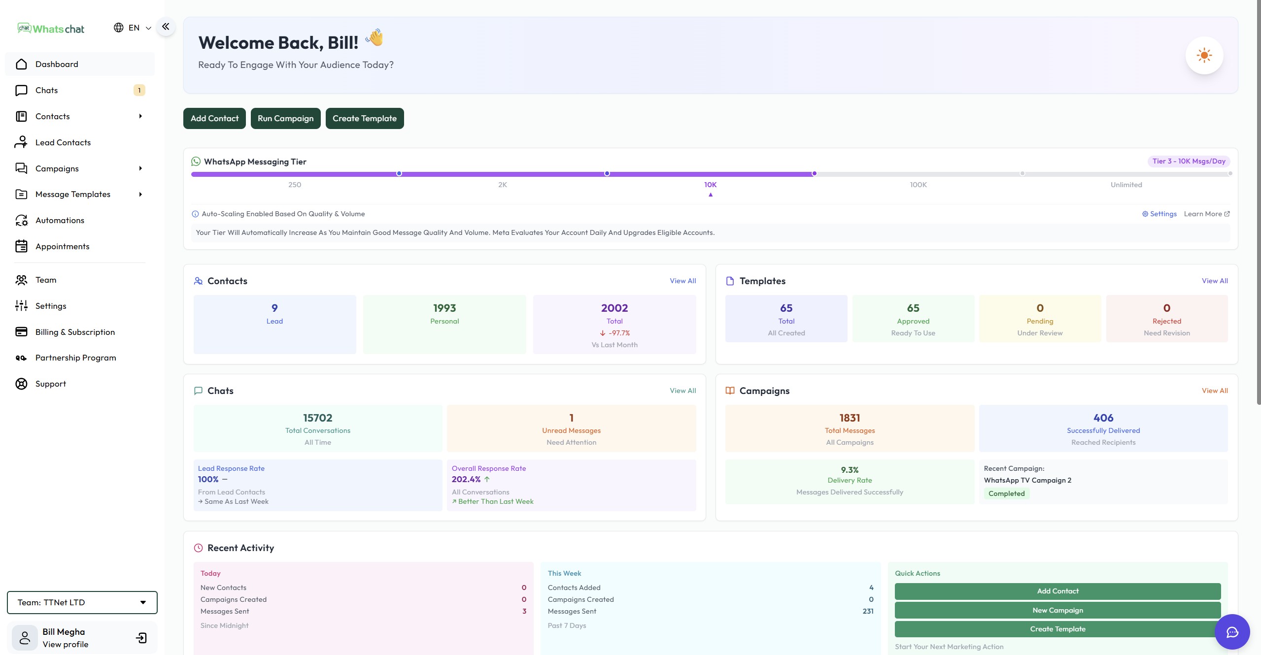The width and height of the screenshot is (1261, 655).
Task: Open the EN language dropdown
Action: click(x=133, y=28)
